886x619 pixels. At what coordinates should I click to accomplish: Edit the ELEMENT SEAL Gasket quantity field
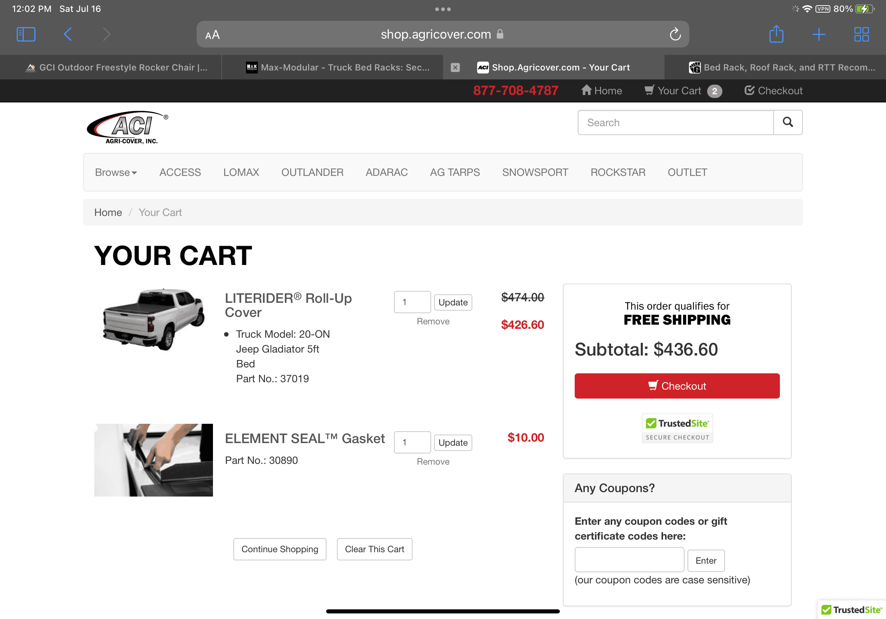(x=412, y=442)
